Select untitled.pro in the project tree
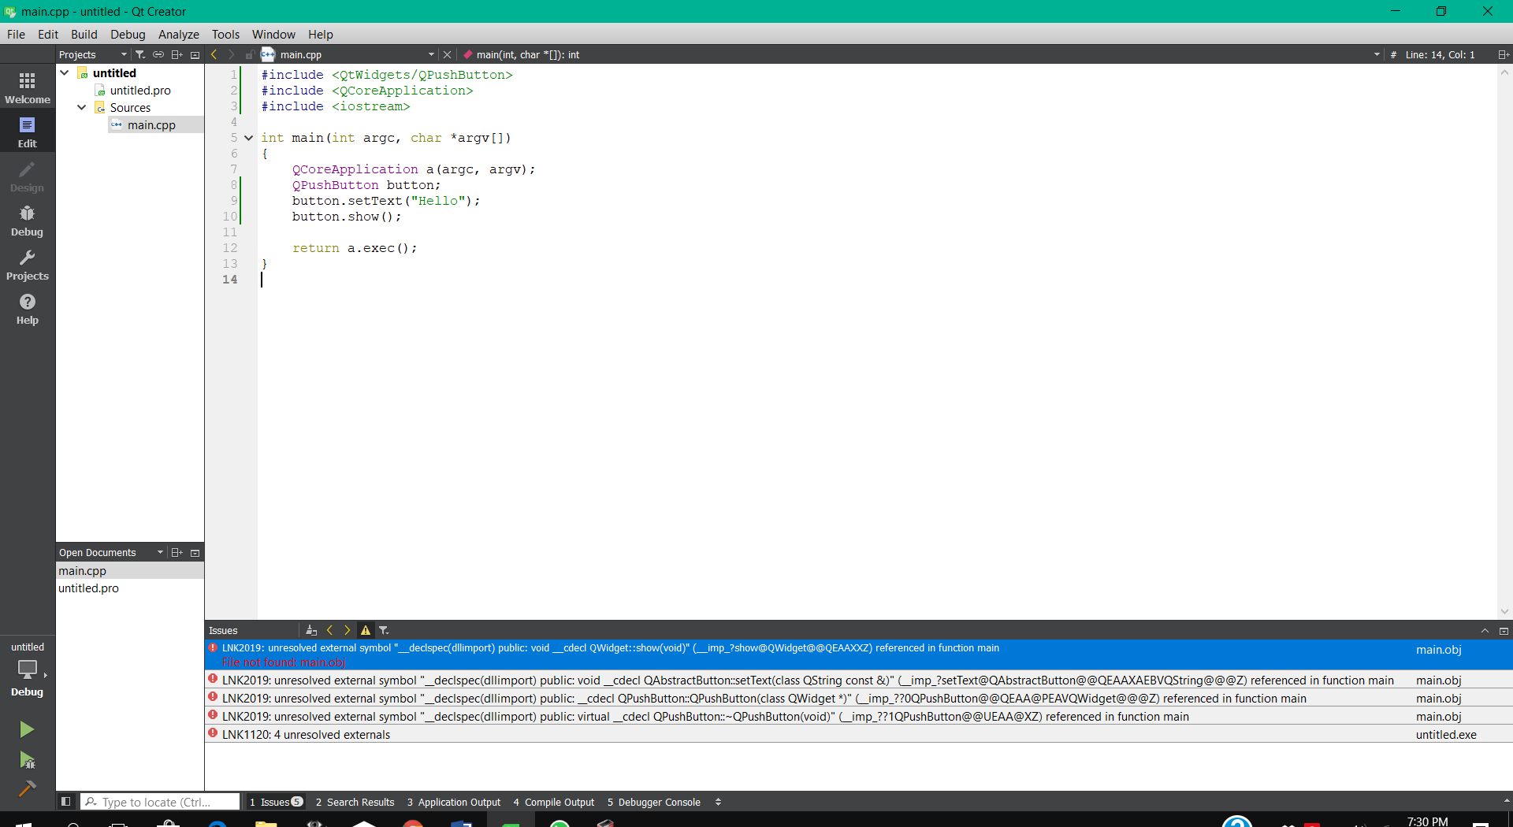Screen dimensions: 1513x827 tap(140, 91)
